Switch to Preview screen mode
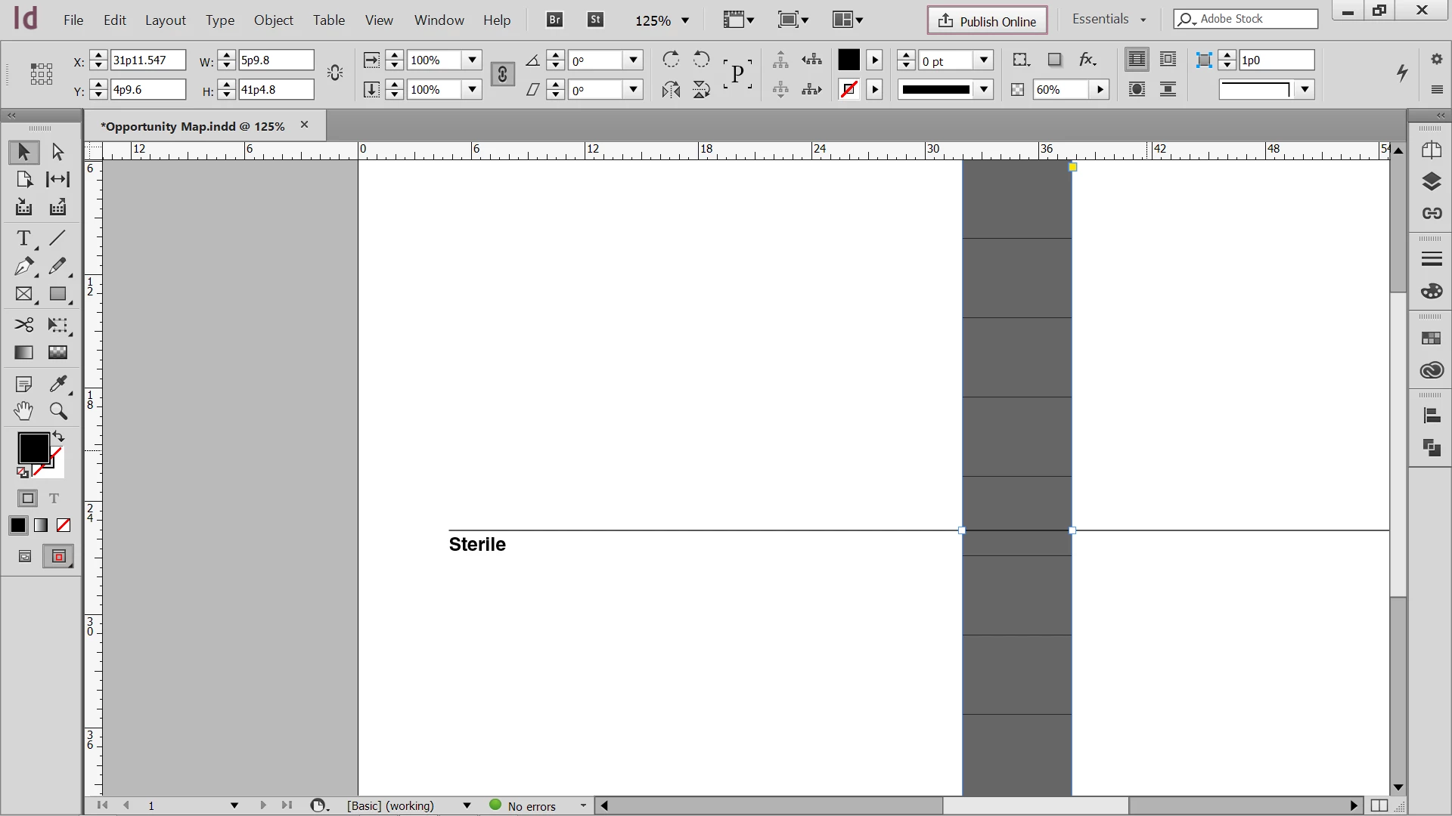 pyautogui.click(x=58, y=557)
